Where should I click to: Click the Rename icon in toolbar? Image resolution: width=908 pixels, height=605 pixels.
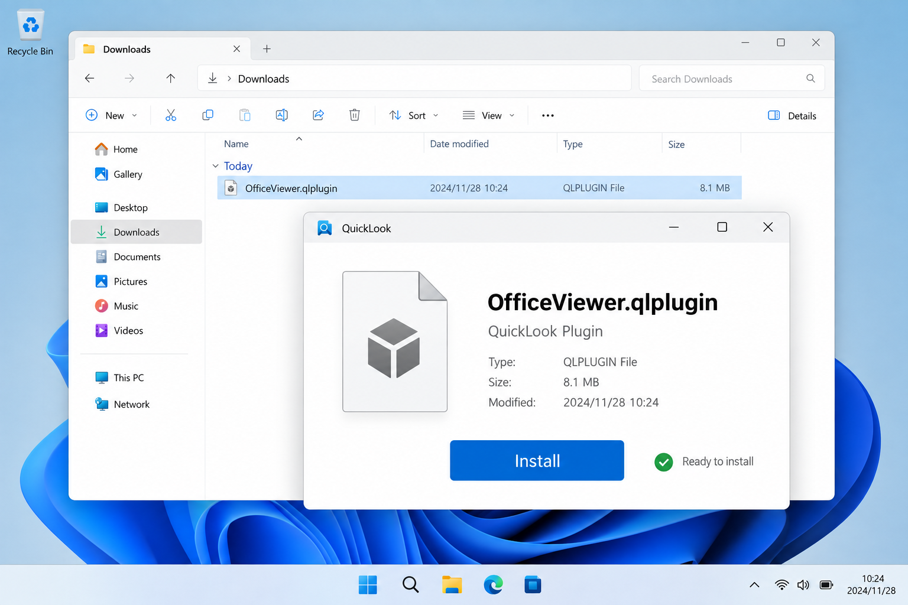pos(282,115)
